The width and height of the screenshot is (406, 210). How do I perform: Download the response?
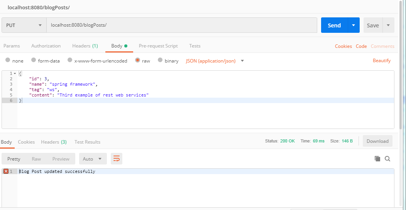click(x=377, y=141)
